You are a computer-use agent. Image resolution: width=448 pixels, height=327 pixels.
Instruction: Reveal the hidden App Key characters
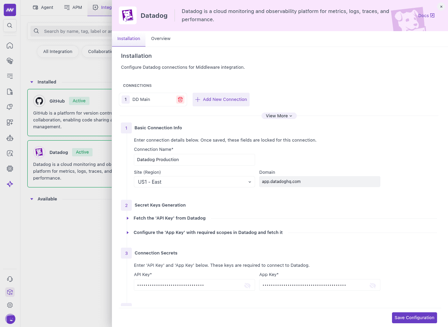(x=373, y=285)
